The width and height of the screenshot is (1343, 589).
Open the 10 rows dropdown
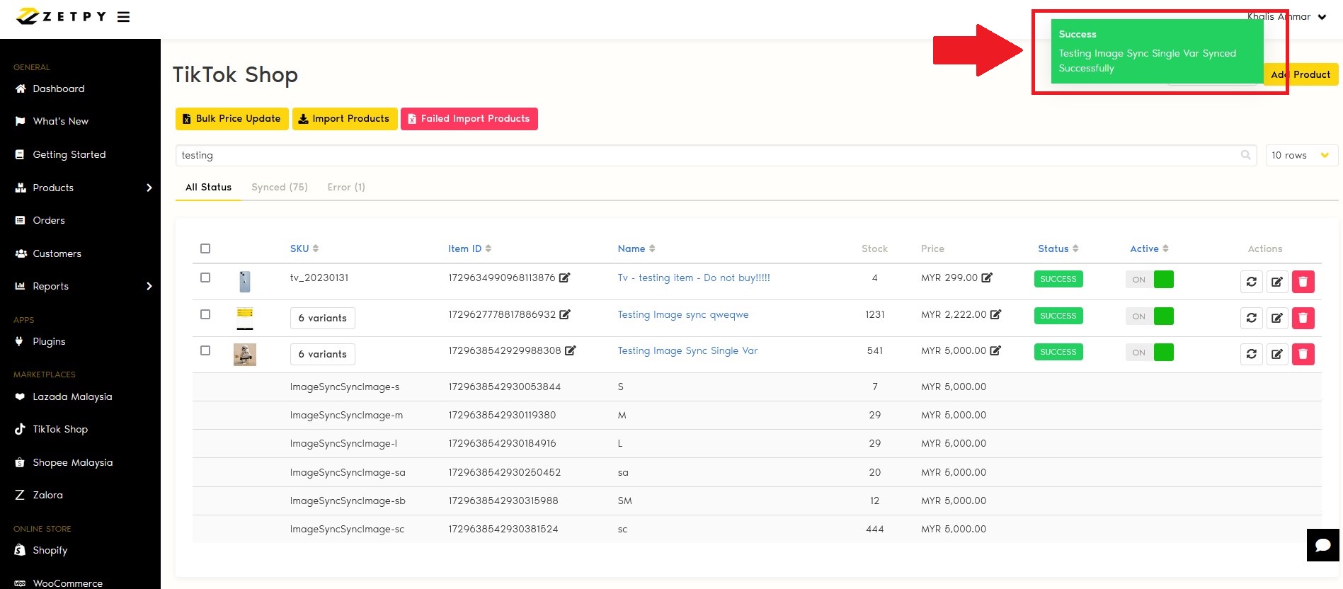pyautogui.click(x=1301, y=155)
